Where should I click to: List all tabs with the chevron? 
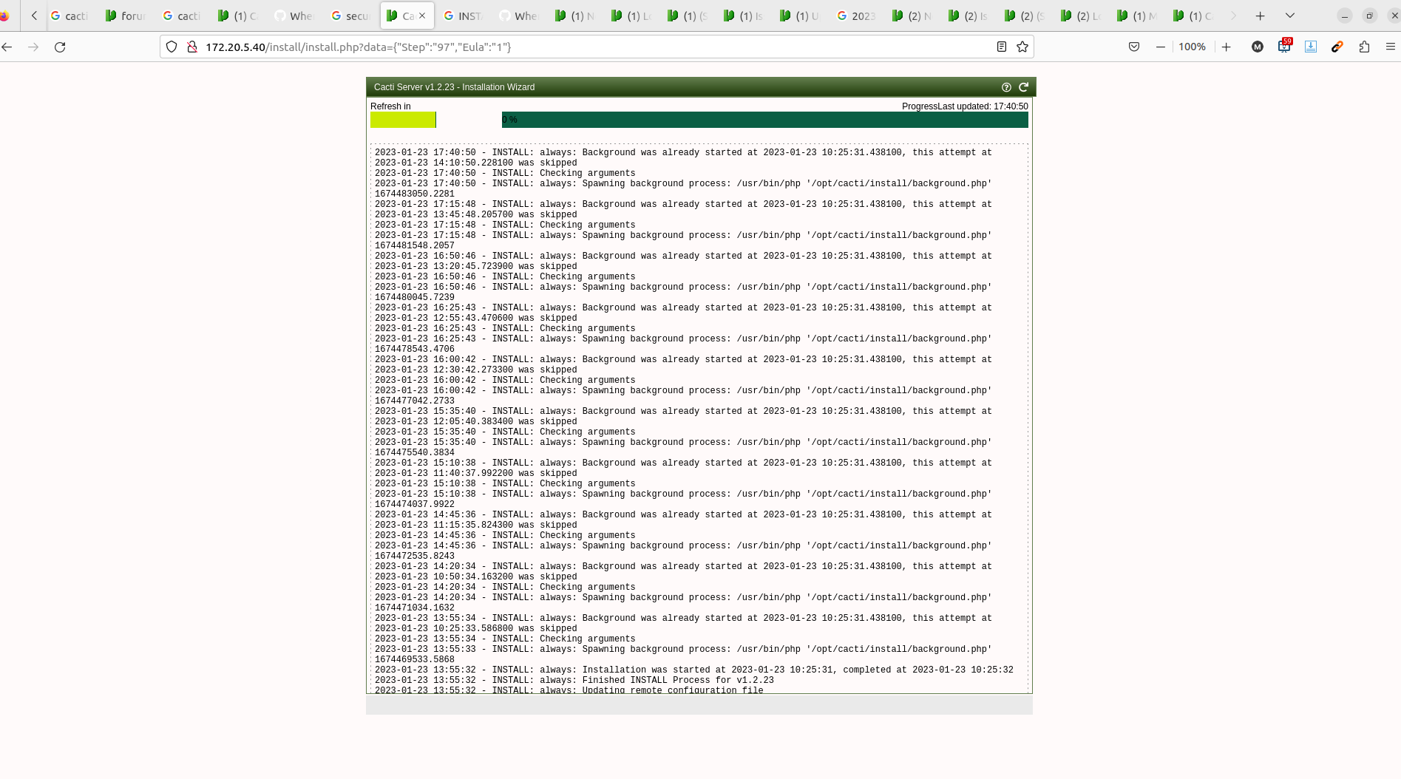pyautogui.click(x=1290, y=16)
